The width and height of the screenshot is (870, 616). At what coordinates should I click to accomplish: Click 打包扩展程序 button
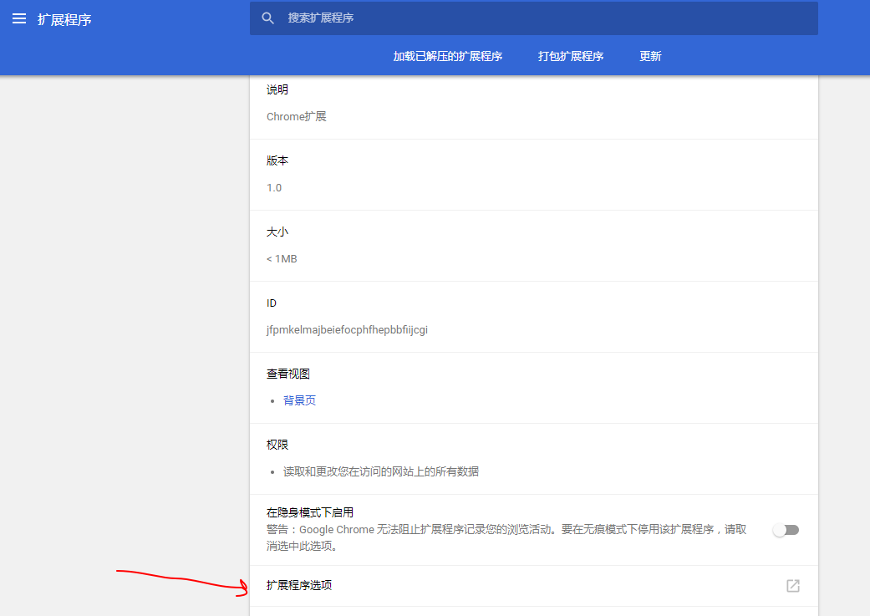coord(570,56)
